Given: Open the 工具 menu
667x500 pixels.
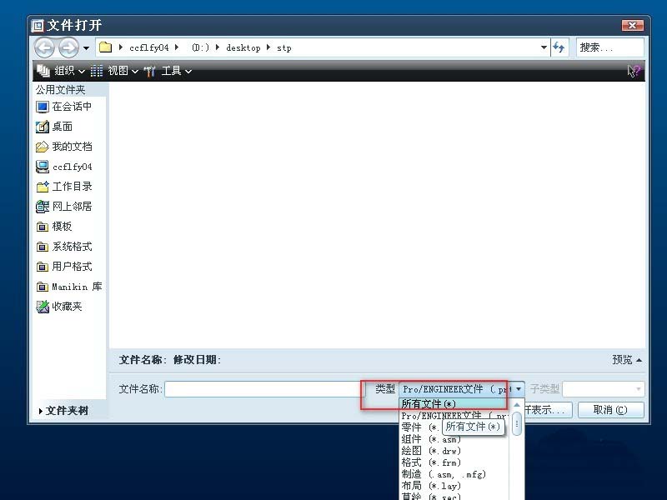Looking at the screenshot, I should [171, 71].
